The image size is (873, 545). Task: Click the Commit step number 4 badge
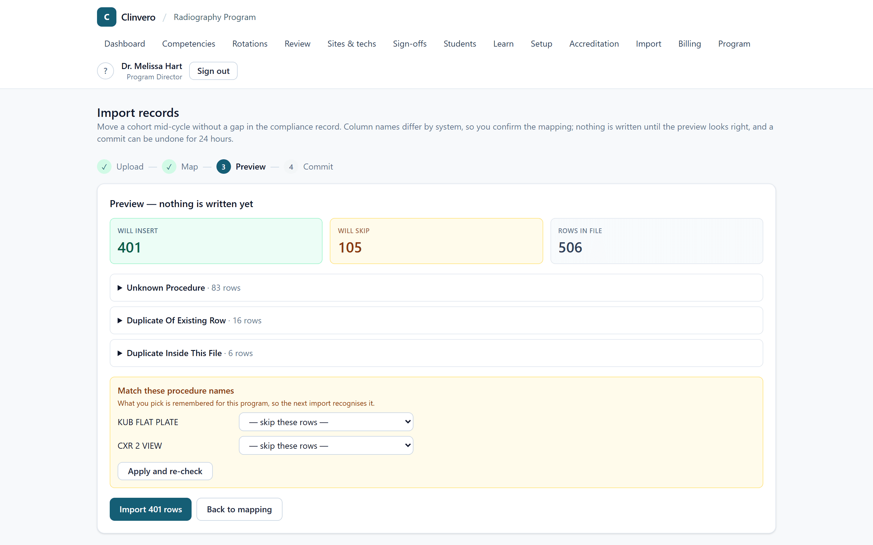click(291, 167)
